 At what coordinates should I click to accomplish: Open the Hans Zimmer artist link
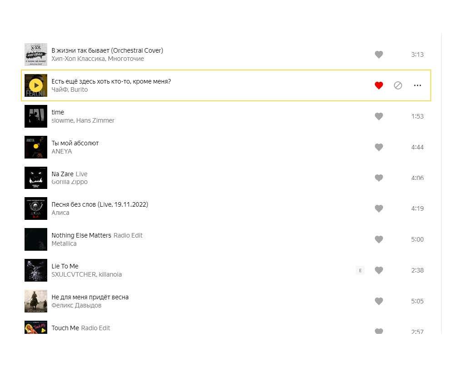pos(95,120)
